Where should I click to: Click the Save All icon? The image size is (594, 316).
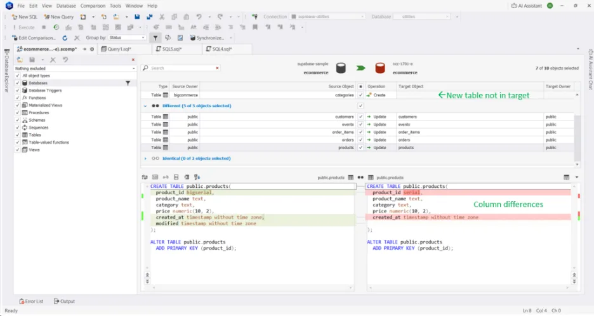tap(150, 16)
